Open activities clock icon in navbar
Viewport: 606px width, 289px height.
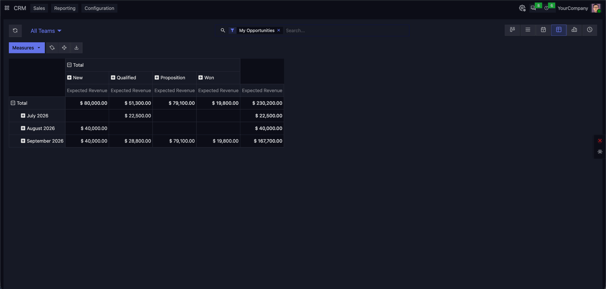pyautogui.click(x=547, y=8)
